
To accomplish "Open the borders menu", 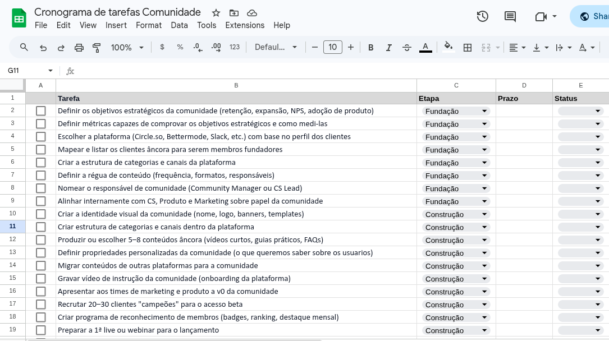I will (468, 47).
